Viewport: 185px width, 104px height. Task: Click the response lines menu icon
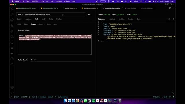pos(173,19)
